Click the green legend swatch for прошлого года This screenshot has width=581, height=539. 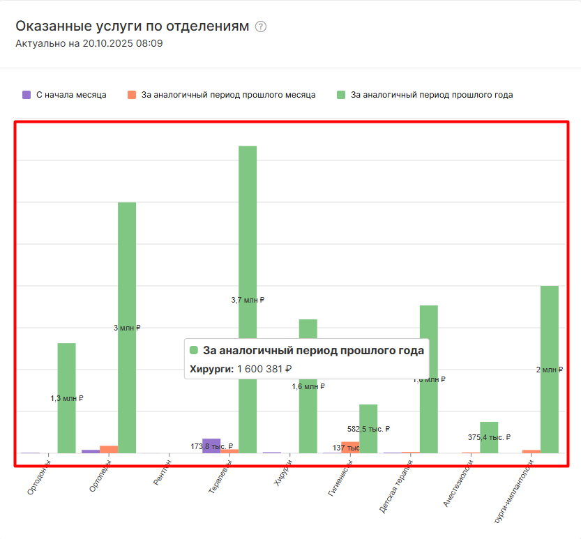341,95
